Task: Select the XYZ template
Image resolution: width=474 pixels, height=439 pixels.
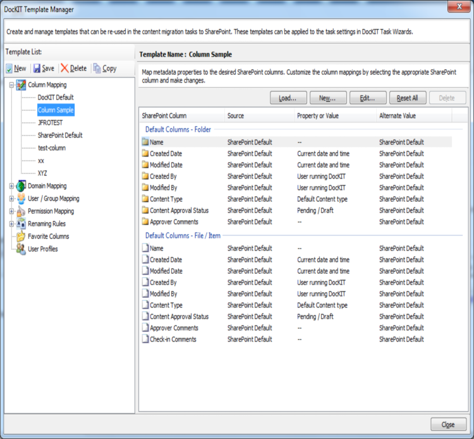Action: click(42, 174)
